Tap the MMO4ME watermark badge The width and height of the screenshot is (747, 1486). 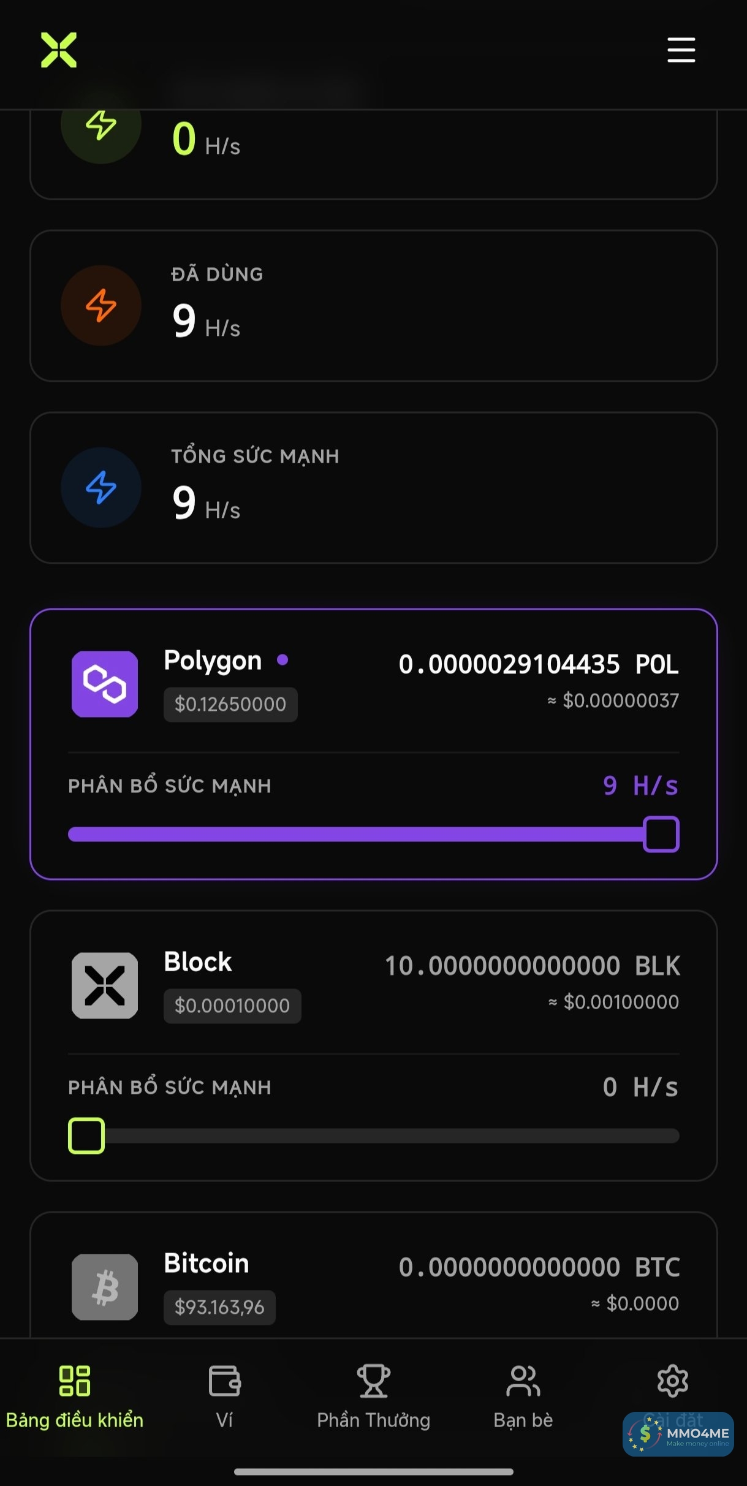[678, 1434]
